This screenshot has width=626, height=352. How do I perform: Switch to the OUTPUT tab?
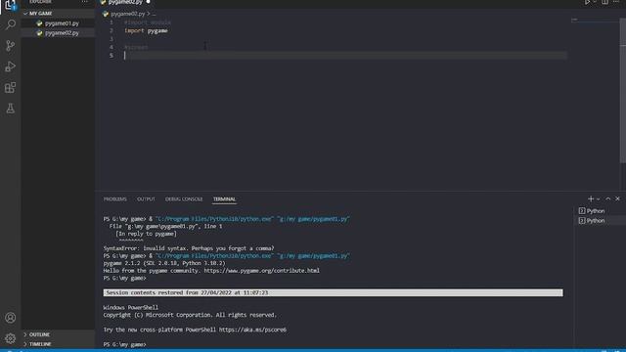pos(146,199)
